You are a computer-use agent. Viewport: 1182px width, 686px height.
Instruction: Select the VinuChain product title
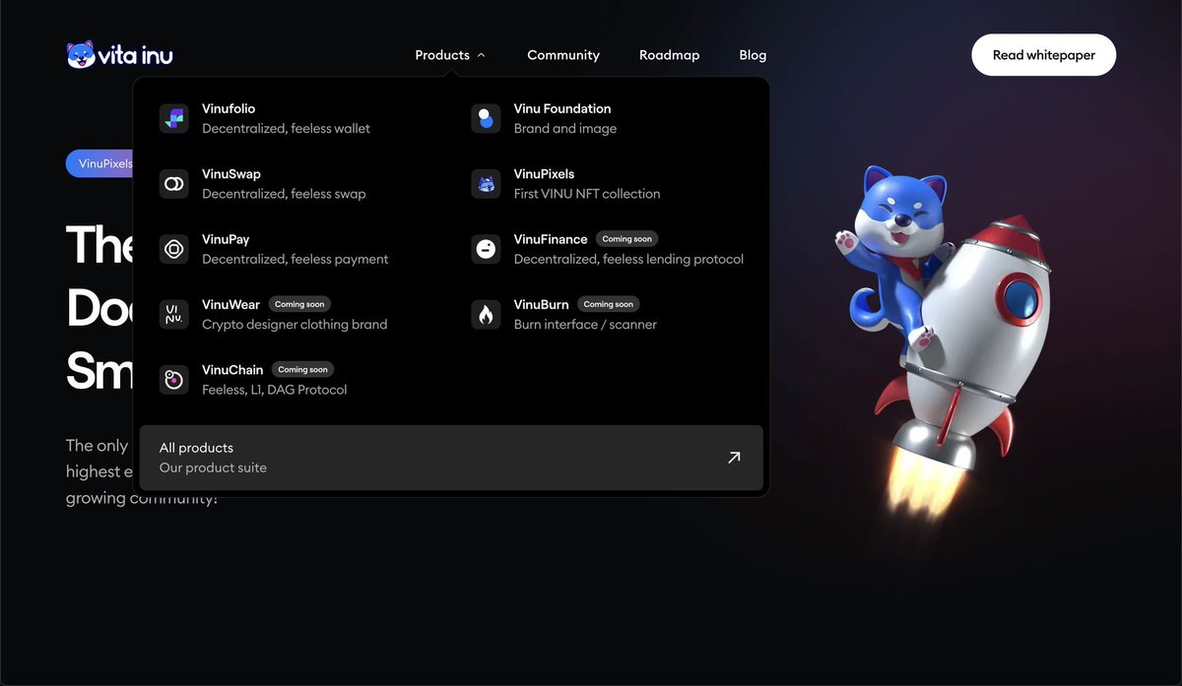click(232, 370)
